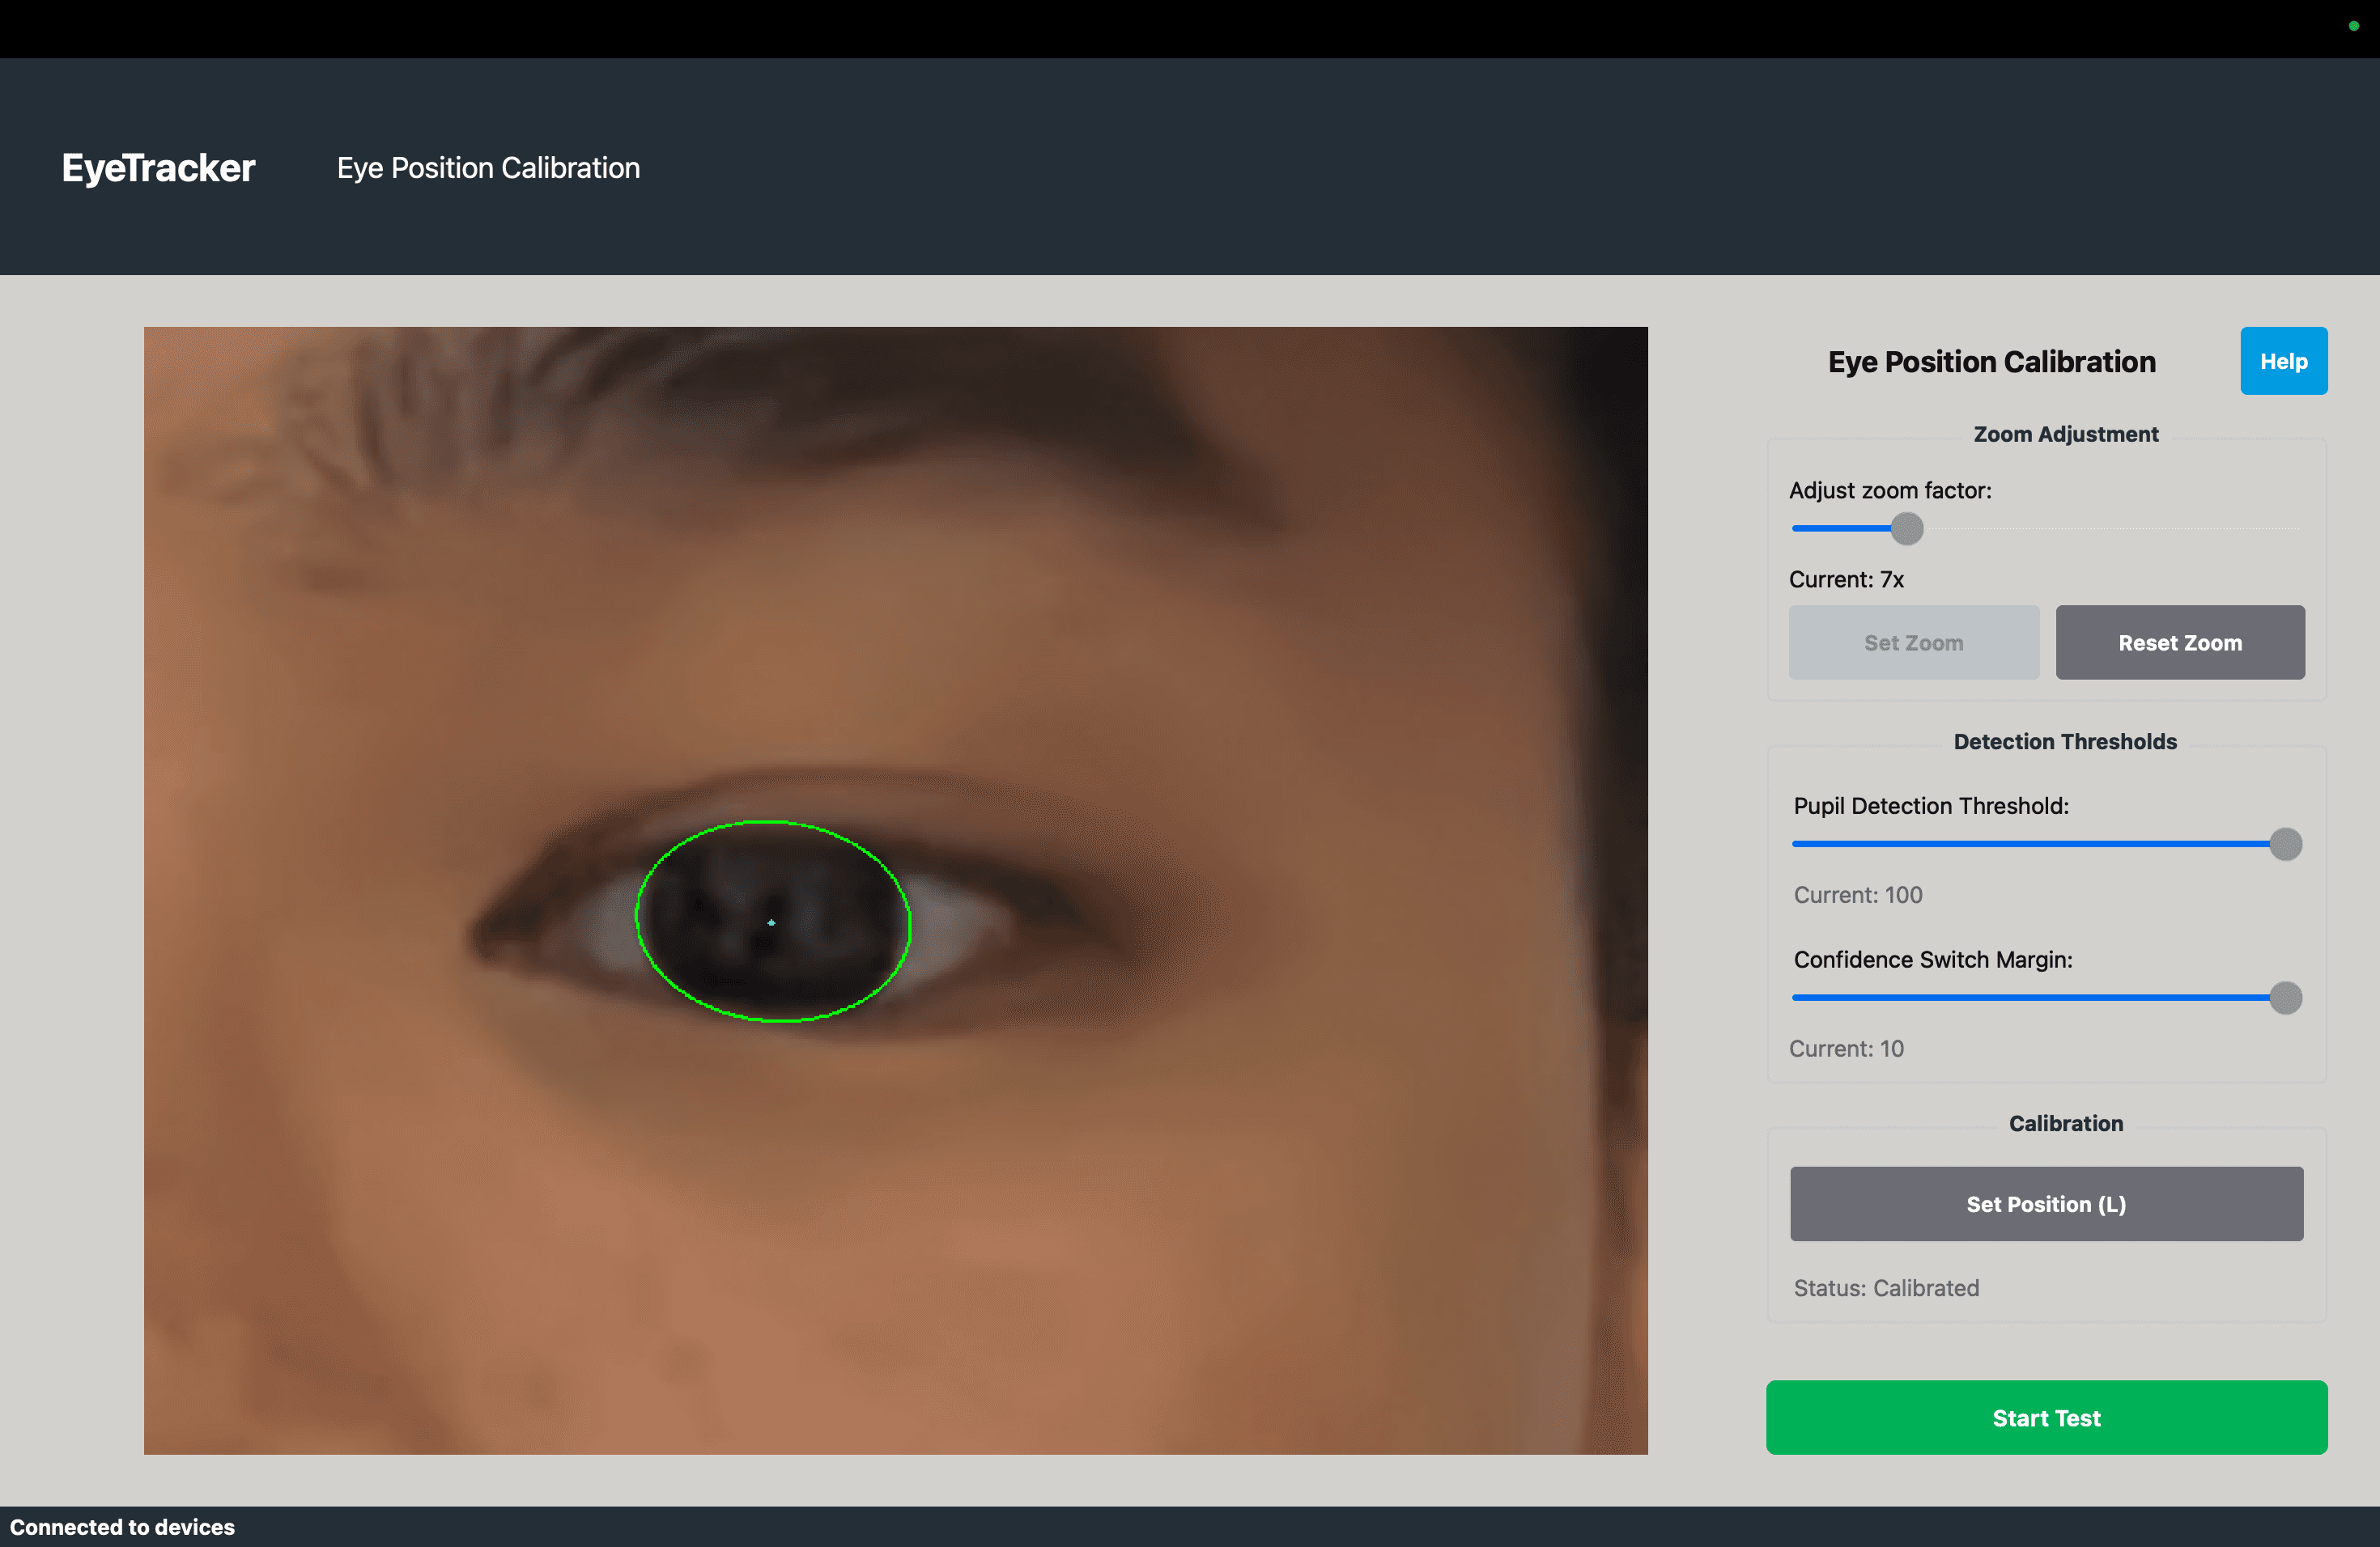This screenshot has height=1547, width=2380.
Task: Click the green connection status dot
Action: pyautogui.click(x=2353, y=26)
